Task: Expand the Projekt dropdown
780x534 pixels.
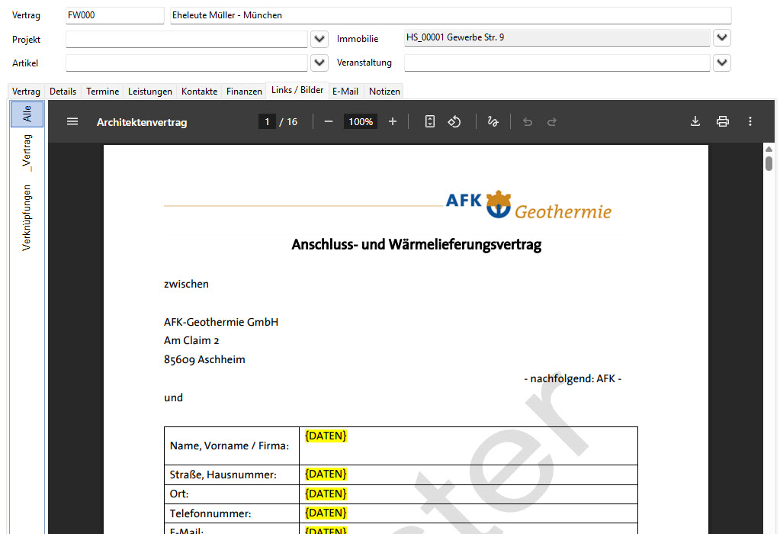Action: pyautogui.click(x=320, y=40)
